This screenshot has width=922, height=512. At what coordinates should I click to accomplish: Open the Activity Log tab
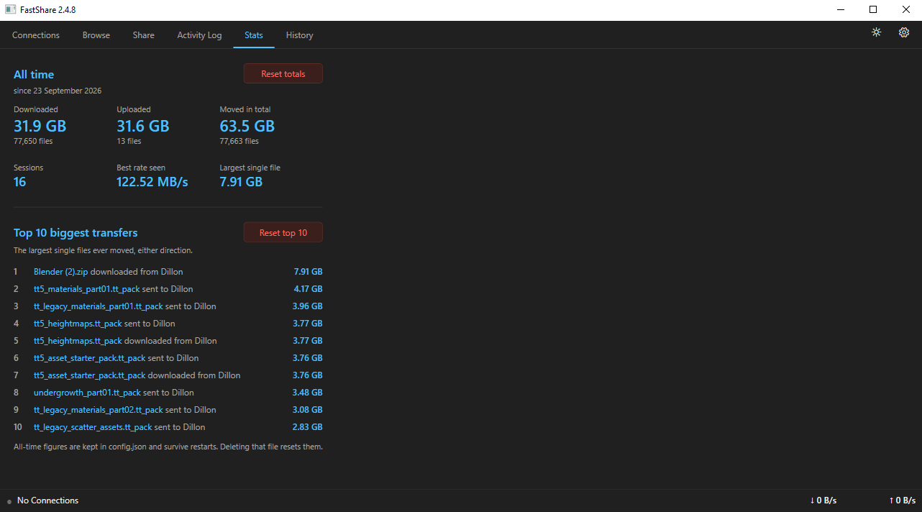pos(199,35)
